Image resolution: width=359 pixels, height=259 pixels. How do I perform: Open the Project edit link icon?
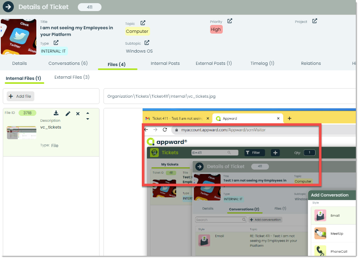[x=315, y=21]
